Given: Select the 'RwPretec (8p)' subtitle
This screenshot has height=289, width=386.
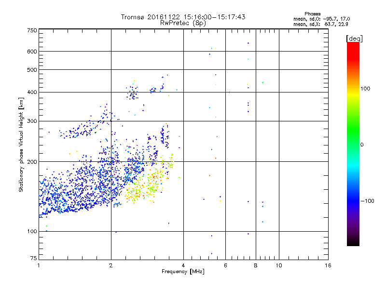Looking at the screenshot, I should 183,23.
